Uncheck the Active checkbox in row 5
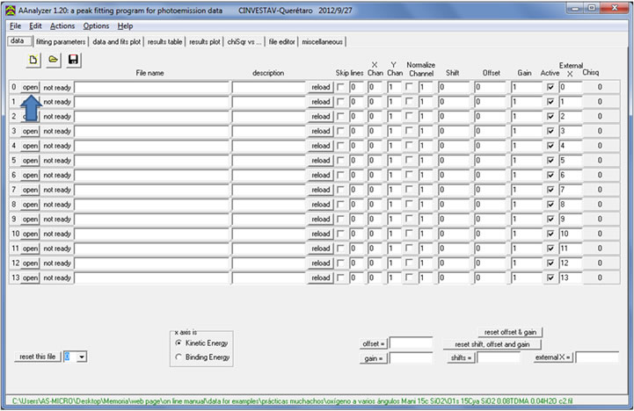Viewport: 634px width, 411px height. point(550,161)
